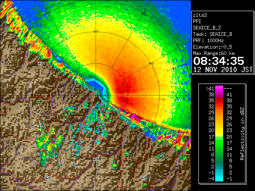This screenshot has height=191, width=255.
Task: Select the '-4' legend label
Action: tap(211, 179)
